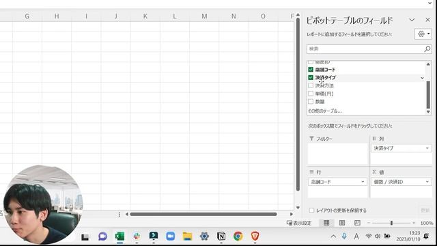The height and width of the screenshot is (246, 437).
Task: Toggle the IME input mode A
Action: point(356,236)
